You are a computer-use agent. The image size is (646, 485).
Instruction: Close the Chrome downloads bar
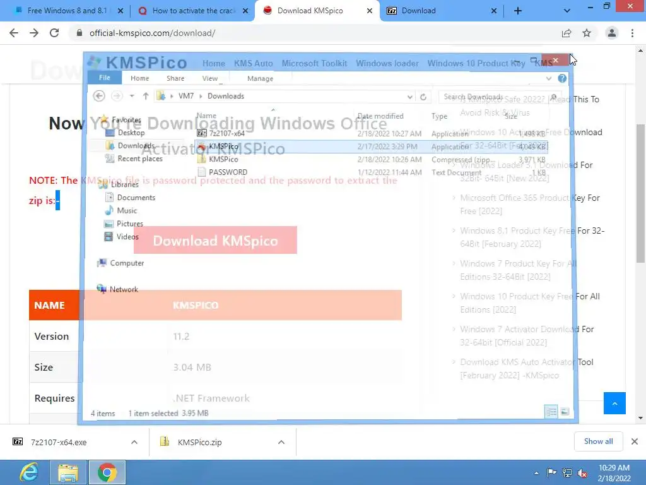pyautogui.click(x=635, y=441)
